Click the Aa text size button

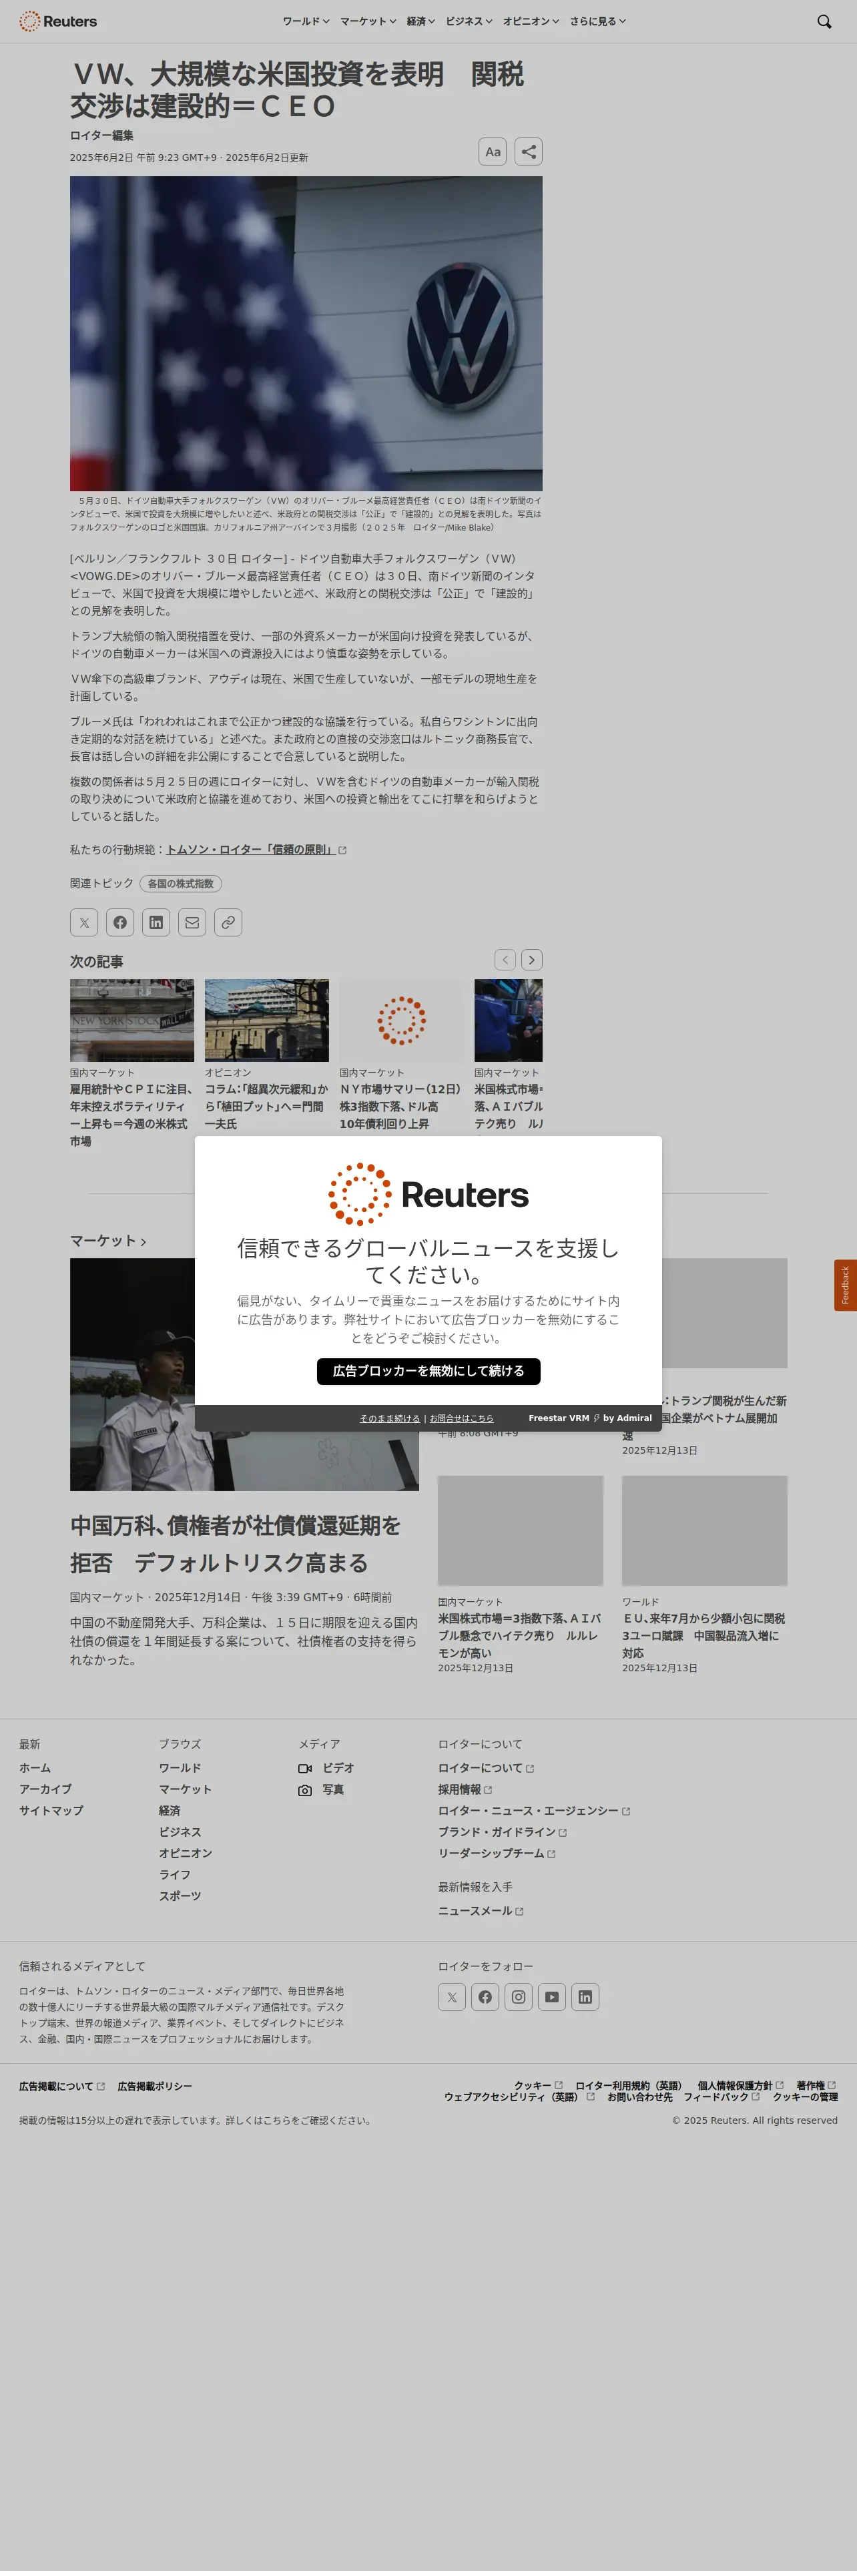tap(493, 152)
